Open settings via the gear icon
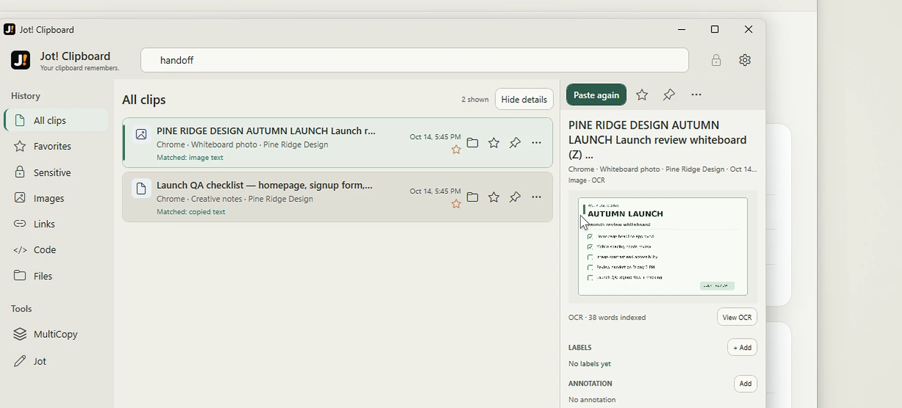Screen dimensions: 902x408 point(745,60)
